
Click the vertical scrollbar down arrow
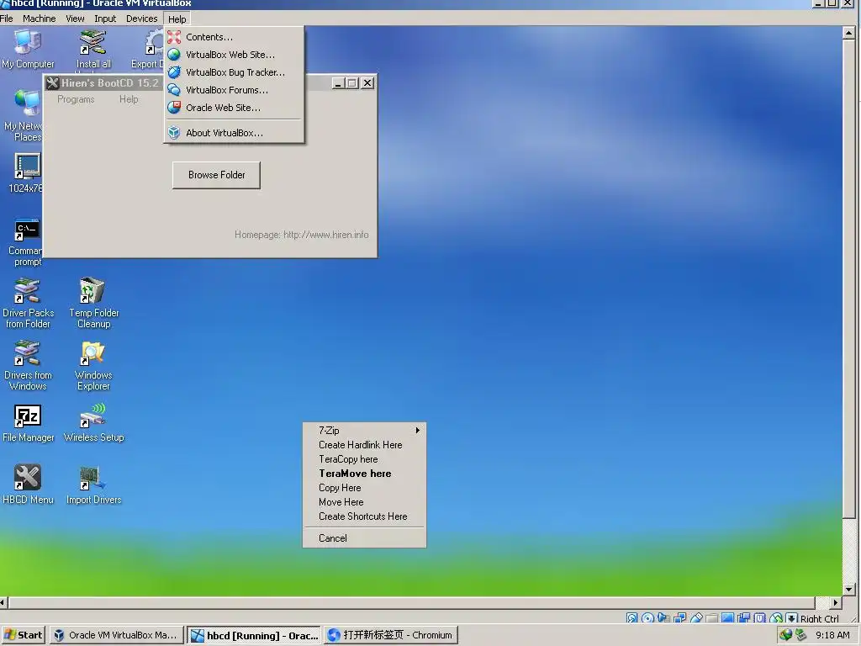(848, 589)
